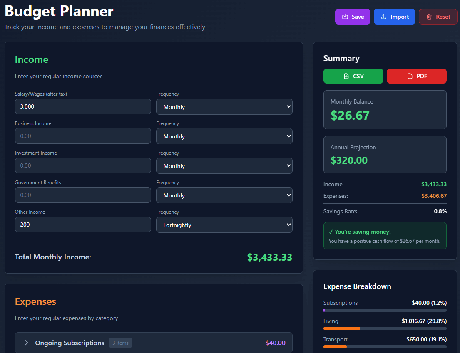Click the Subscriptions breakdown progress bar
This screenshot has height=353, width=460.
click(x=385, y=310)
